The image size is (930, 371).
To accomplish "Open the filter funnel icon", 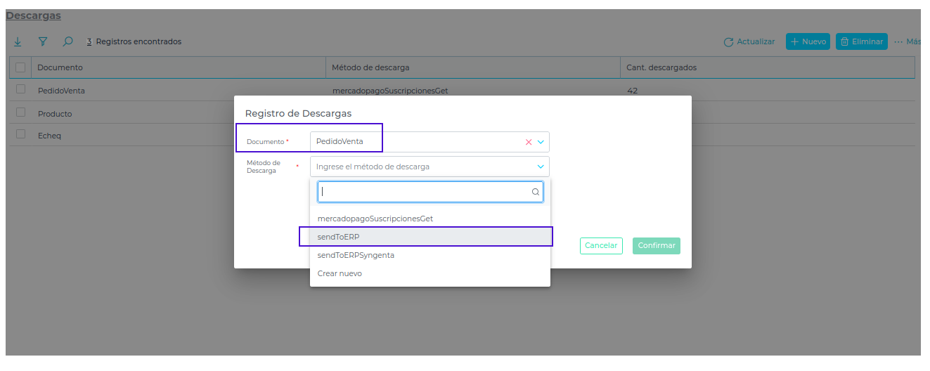I will click(42, 42).
